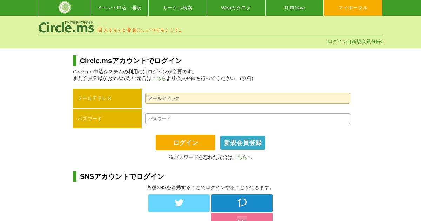Follow the forgot password こちら link
The width and height of the screenshot is (421, 221).
[x=240, y=157]
